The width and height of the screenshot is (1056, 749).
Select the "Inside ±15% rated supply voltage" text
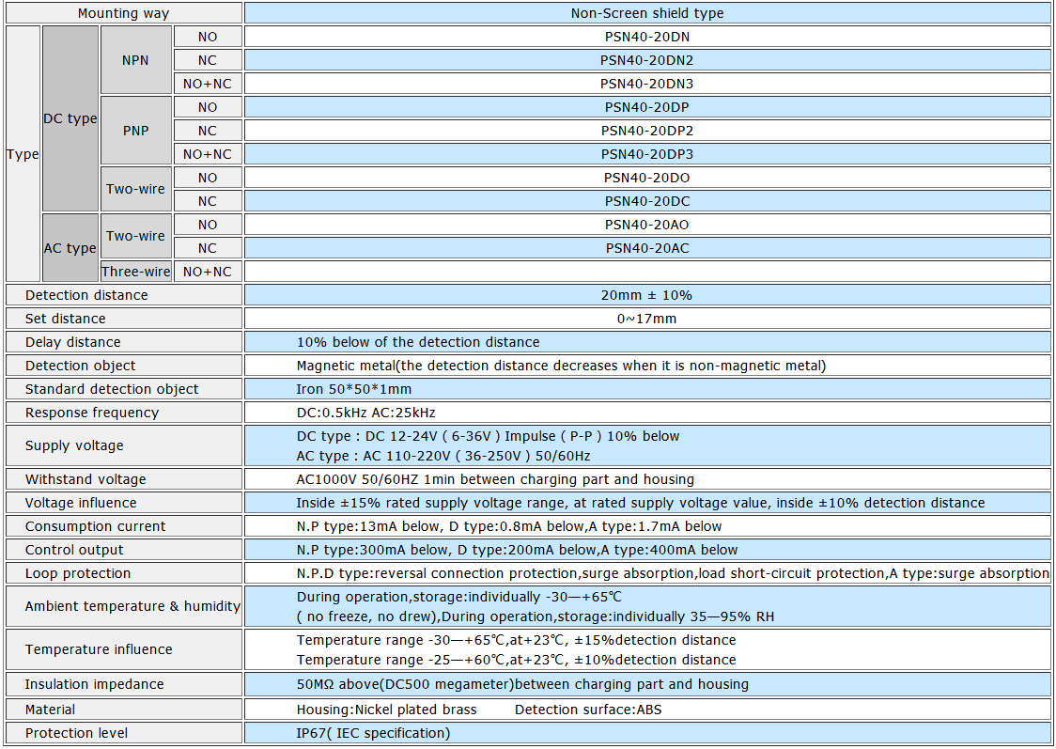pyautogui.click(x=641, y=503)
